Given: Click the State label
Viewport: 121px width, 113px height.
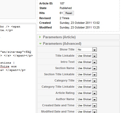Looking at the screenshot, I should pos(43,8).
